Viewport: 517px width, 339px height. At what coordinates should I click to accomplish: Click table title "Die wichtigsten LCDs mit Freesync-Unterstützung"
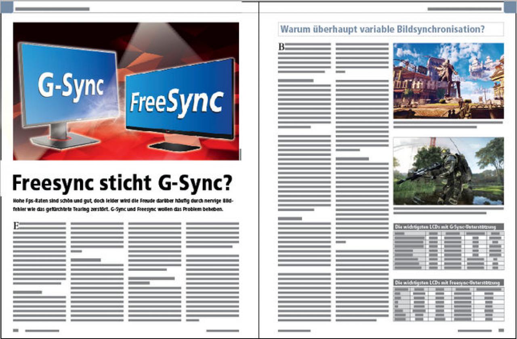(x=448, y=283)
